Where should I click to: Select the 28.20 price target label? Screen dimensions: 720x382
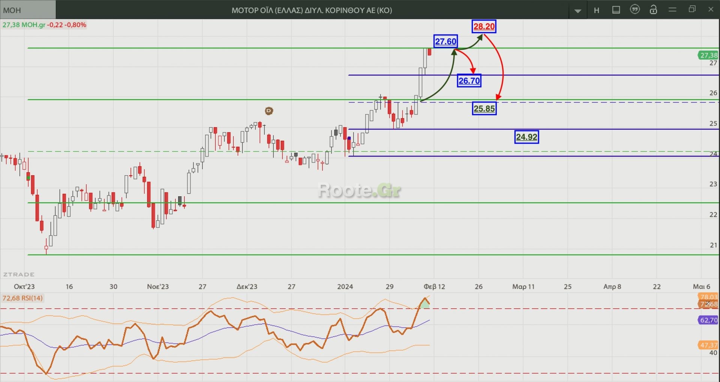tap(484, 26)
